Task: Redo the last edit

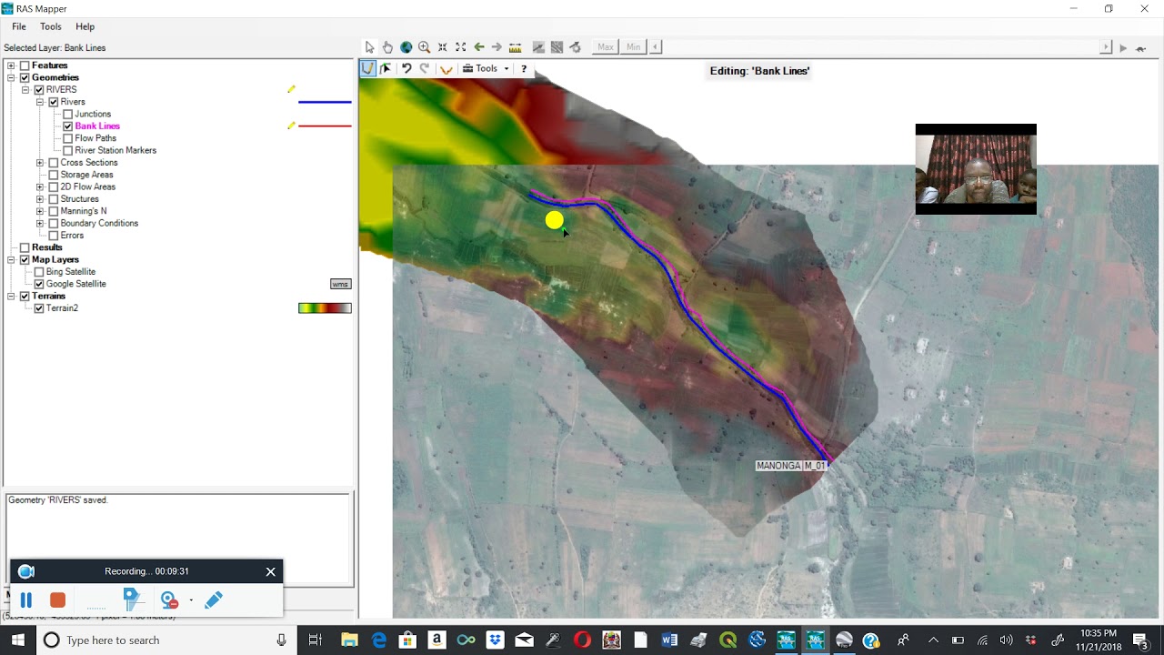Action: (x=425, y=68)
